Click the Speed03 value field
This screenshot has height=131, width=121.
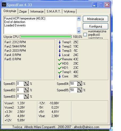20,96
